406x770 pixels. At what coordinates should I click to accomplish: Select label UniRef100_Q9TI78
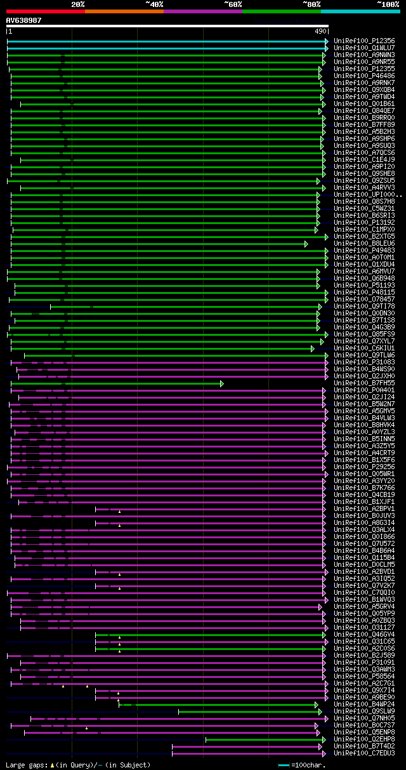[364, 306]
